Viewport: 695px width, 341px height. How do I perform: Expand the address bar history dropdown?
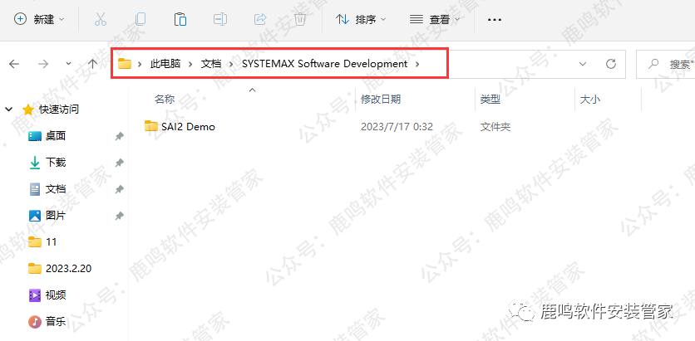point(583,63)
